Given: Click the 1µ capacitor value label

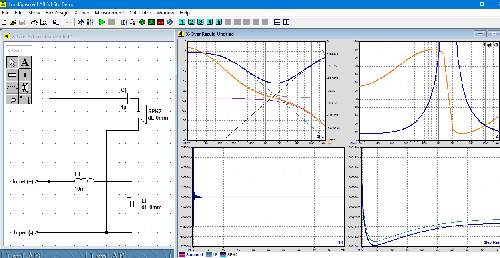Looking at the screenshot, I should coord(124,108).
